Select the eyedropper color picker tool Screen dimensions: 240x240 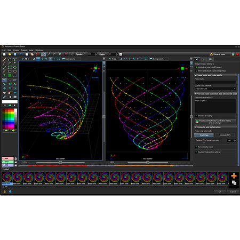pos(4,97)
